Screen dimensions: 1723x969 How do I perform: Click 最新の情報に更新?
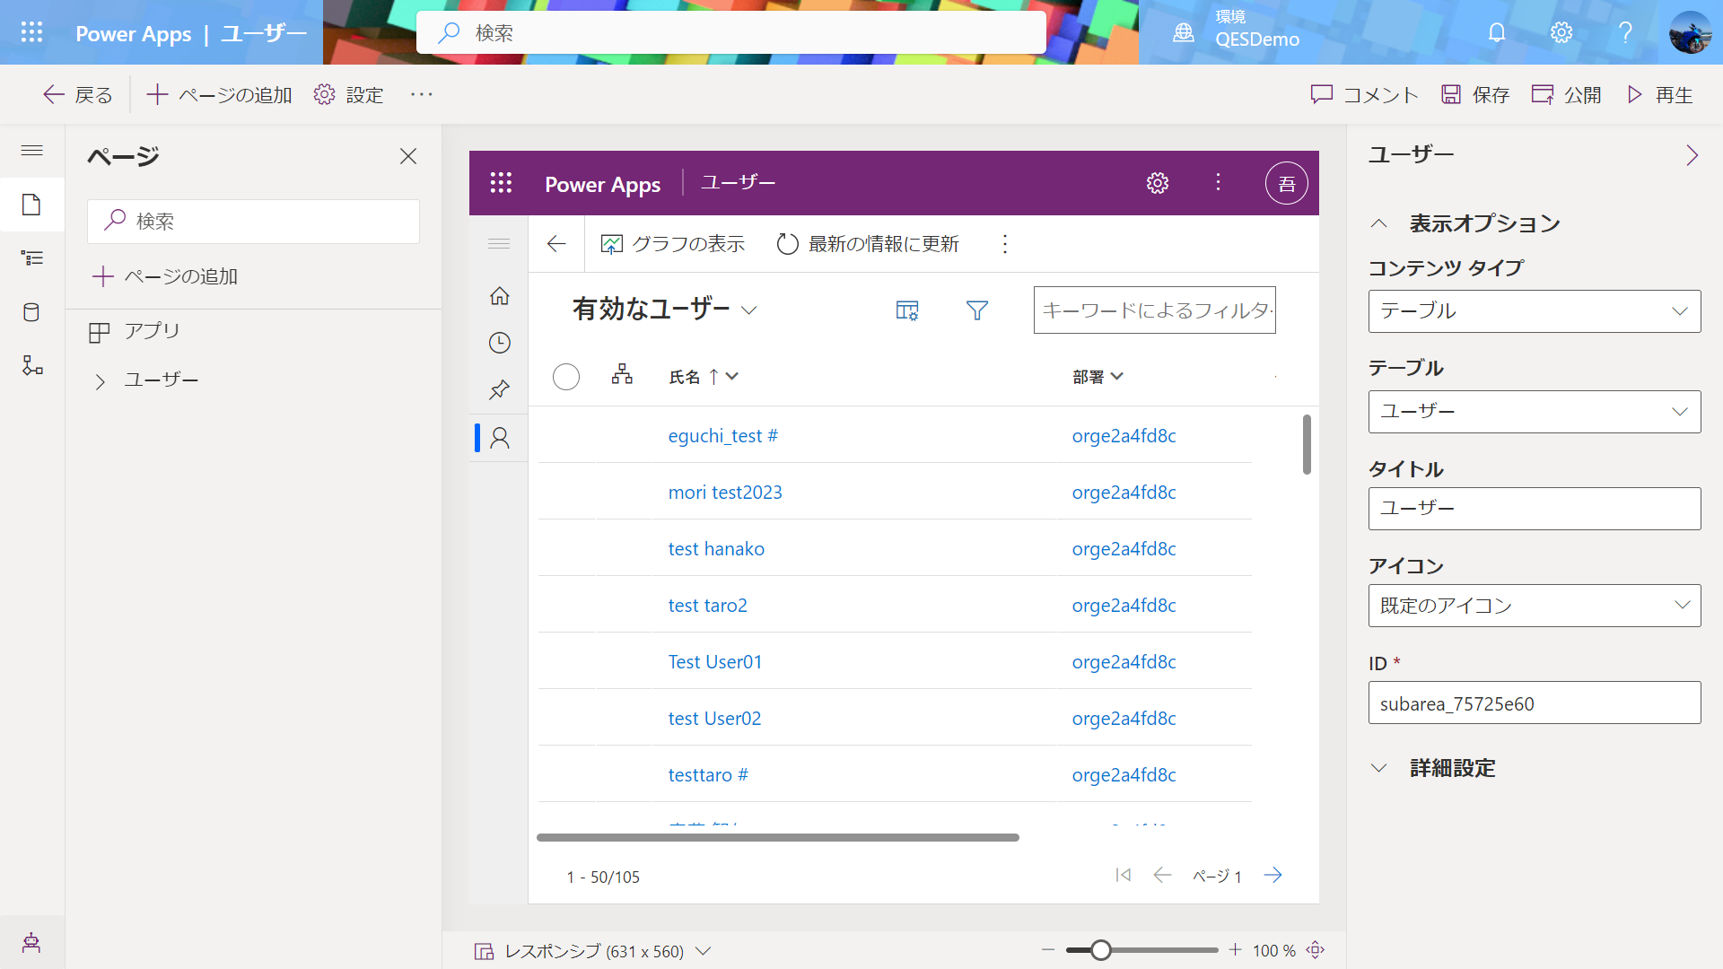[x=868, y=244]
